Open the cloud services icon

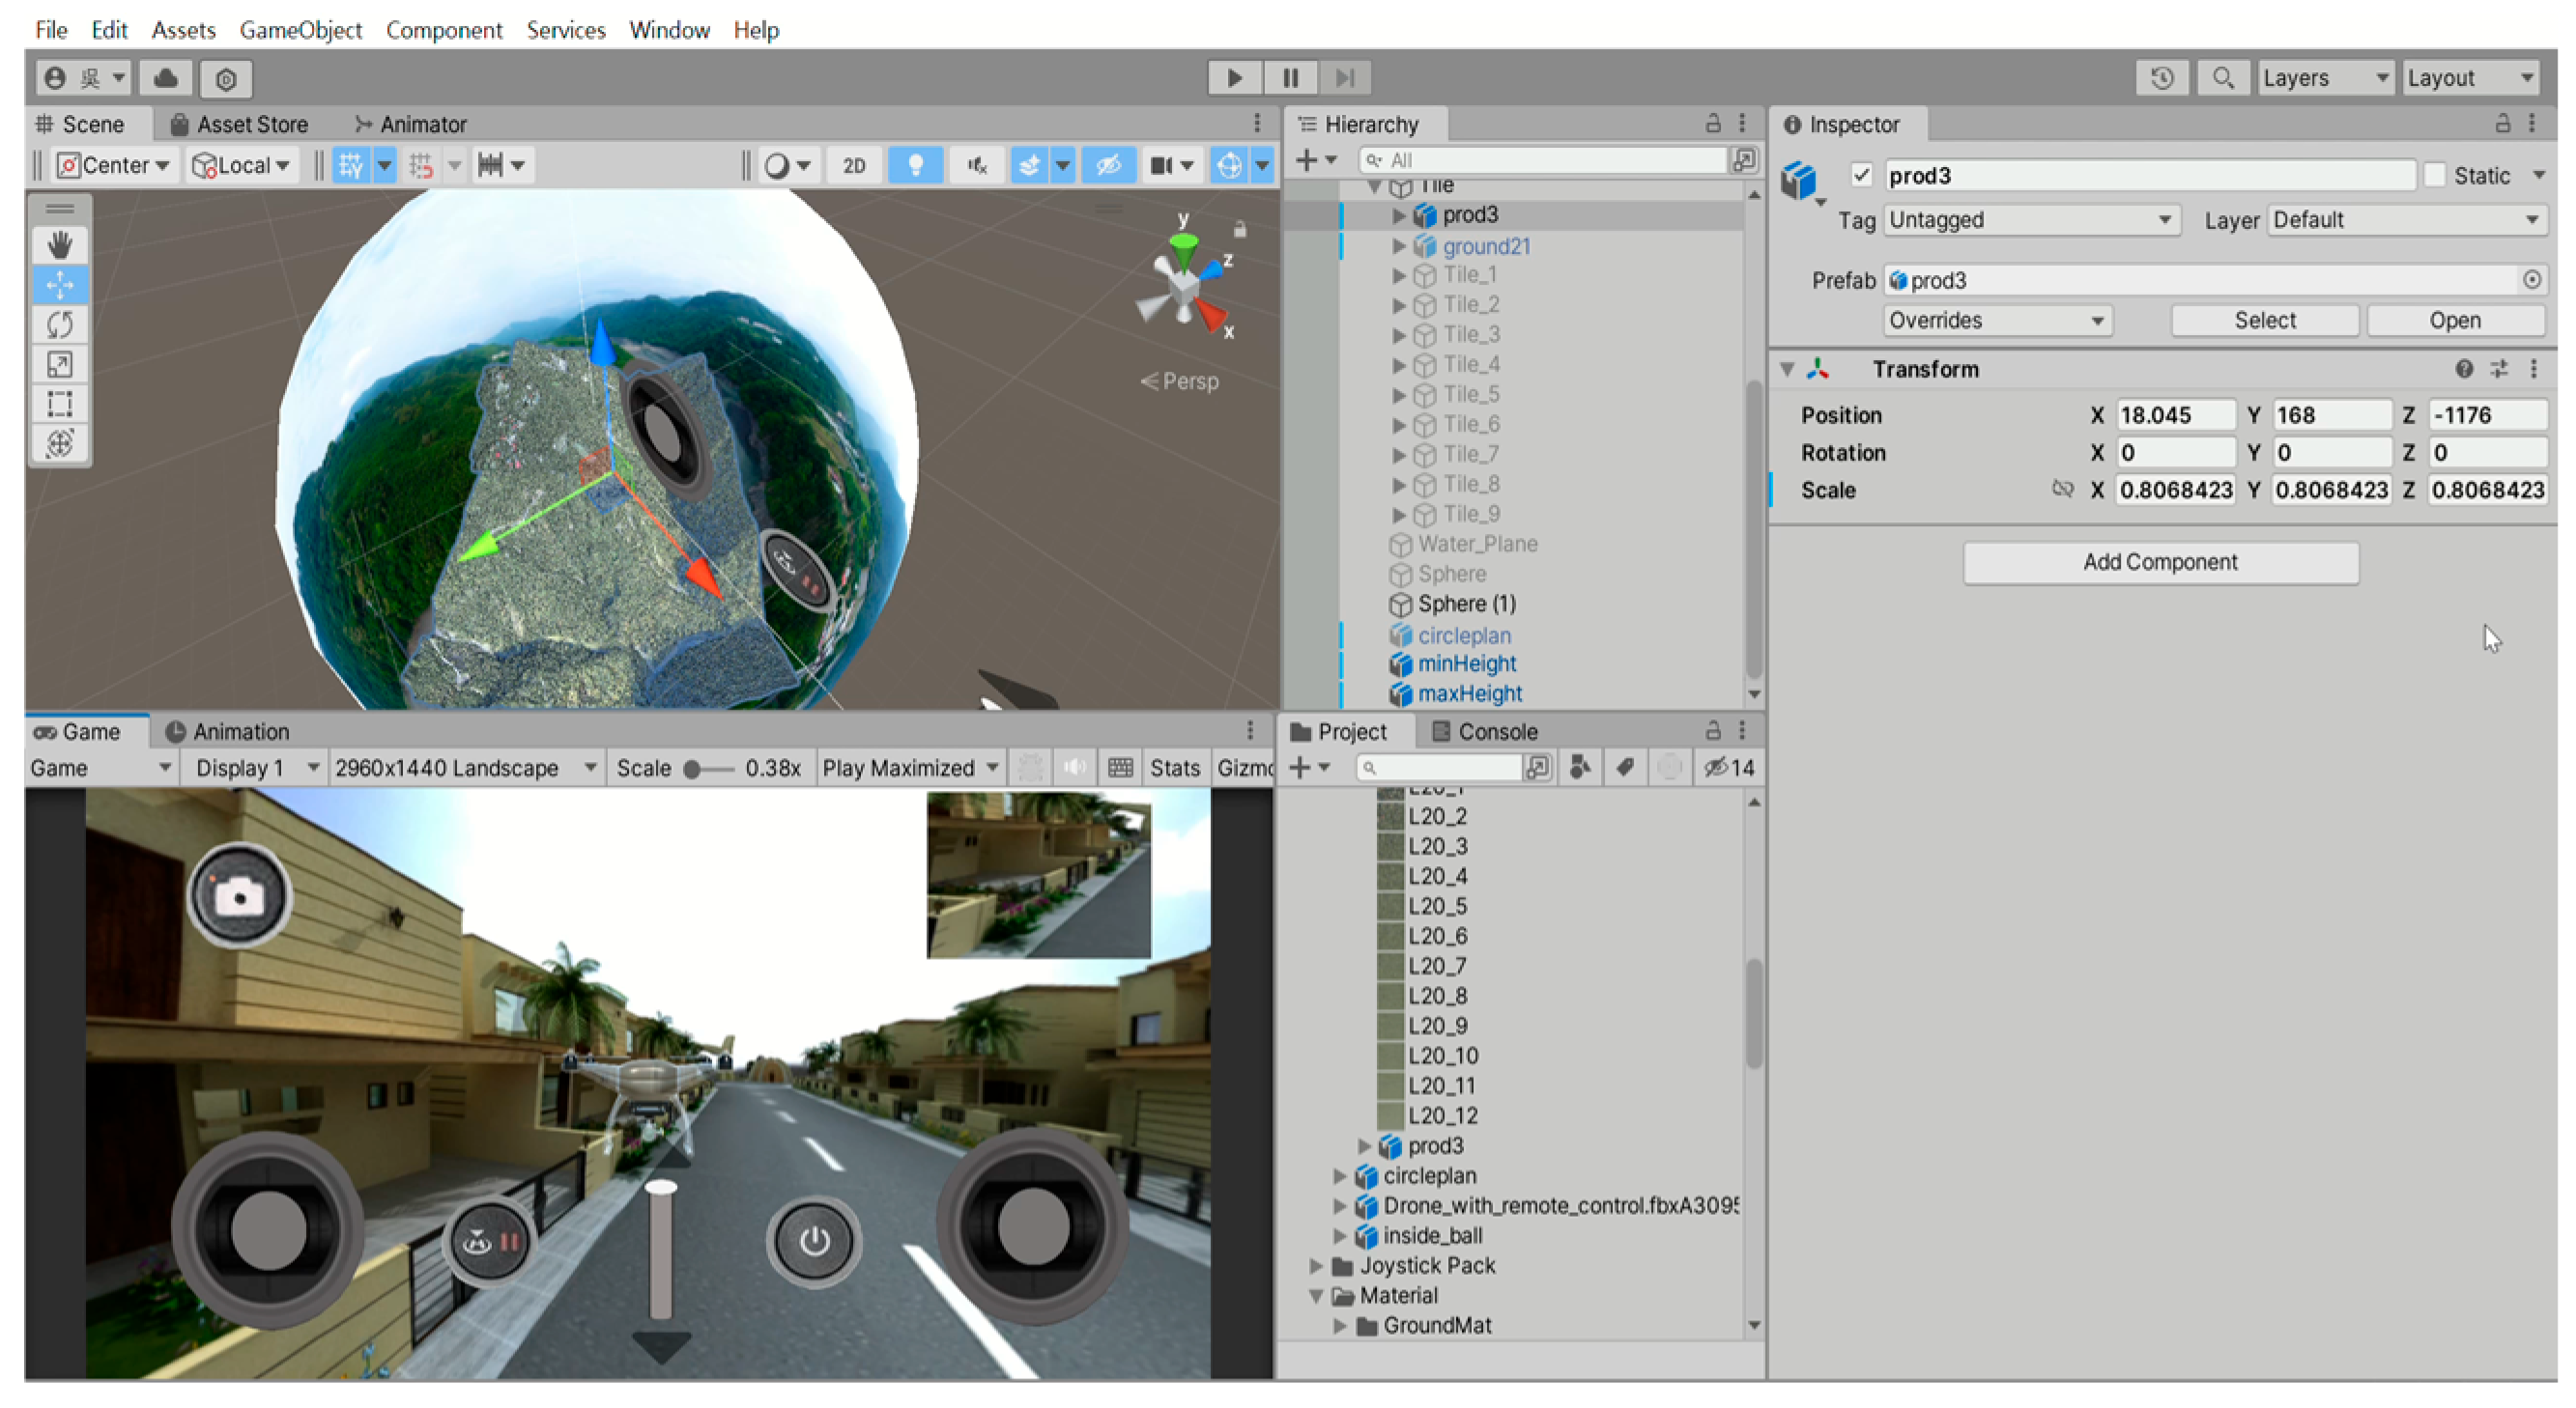(x=166, y=78)
